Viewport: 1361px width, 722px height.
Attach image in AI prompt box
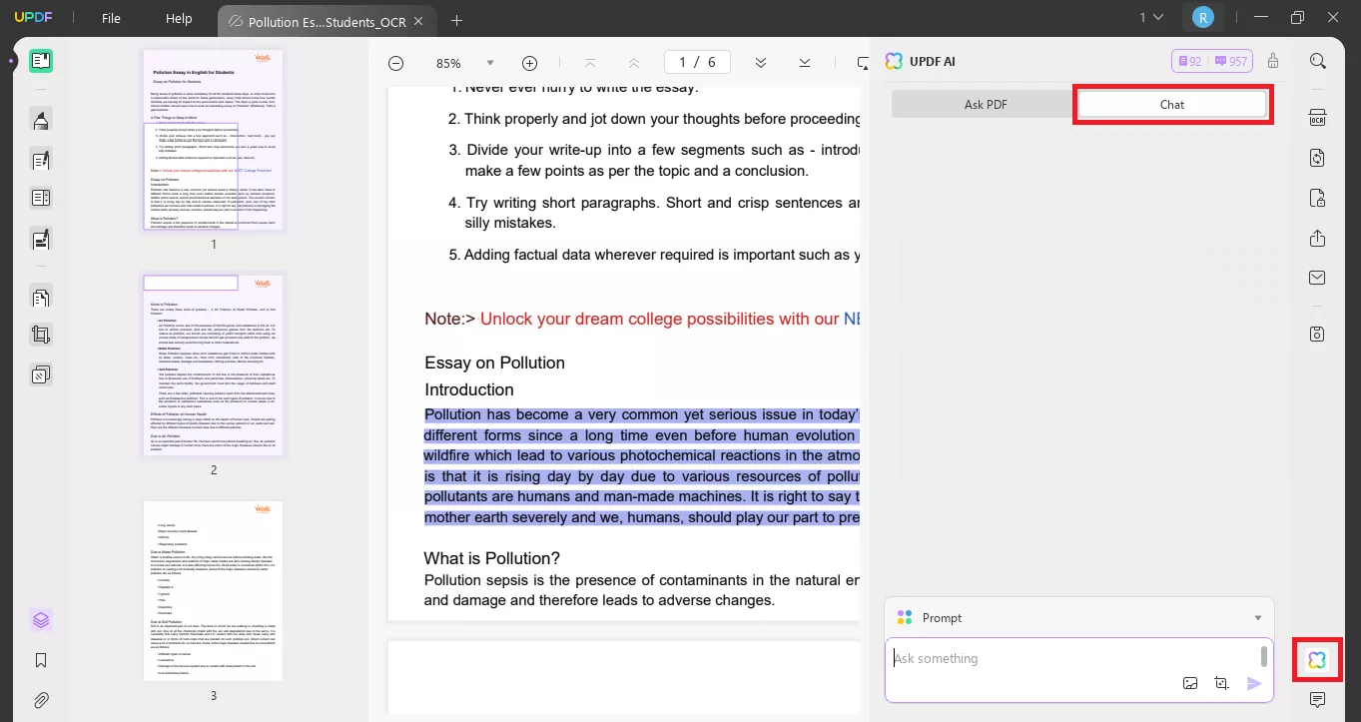click(1190, 684)
